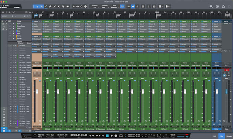
Task: Select the Listen speaker tool
Action: [68, 7]
